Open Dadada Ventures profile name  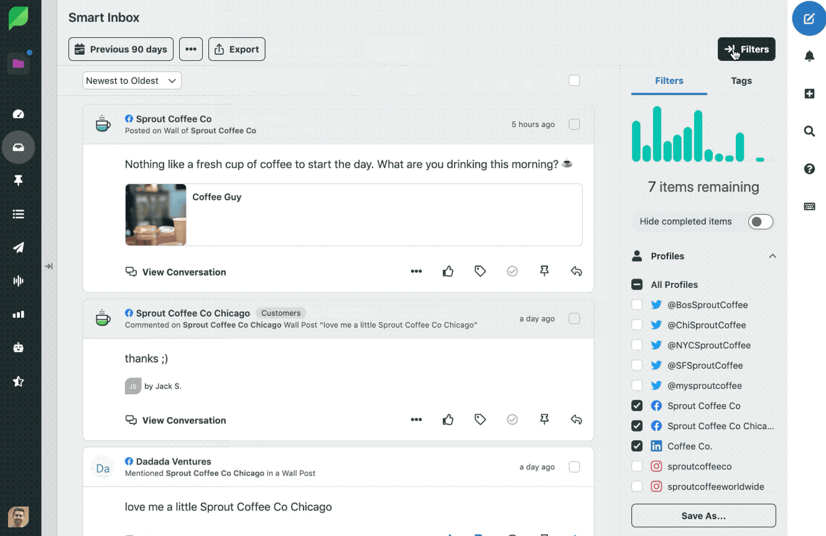(x=174, y=461)
